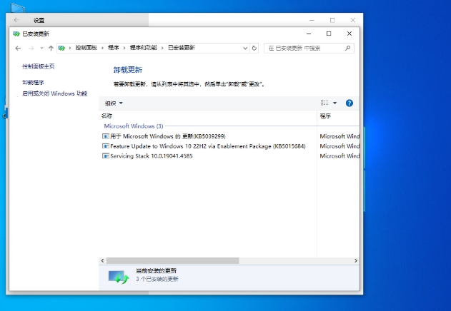Click the search magnifier icon
Image resolution: width=451 pixels, height=311 pixels.
[x=347, y=48]
